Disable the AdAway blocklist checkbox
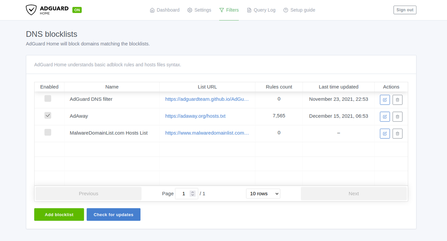The height and width of the screenshot is (241, 447). pos(48,115)
